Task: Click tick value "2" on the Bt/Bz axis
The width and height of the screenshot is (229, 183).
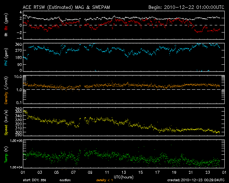Action: [20, 18]
